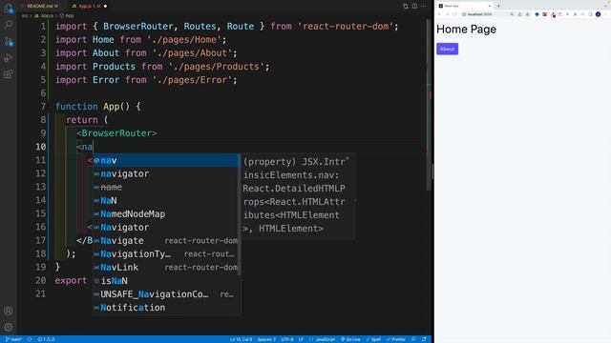Select the Navigator suggestion with a capital N
The height and width of the screenshot is (343, 611).
pos(166,227)
